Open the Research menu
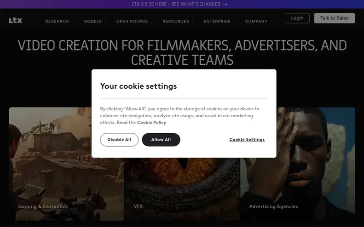Image resolution: width=364 pixels, height=227 pixels. (x=57, y=21)
